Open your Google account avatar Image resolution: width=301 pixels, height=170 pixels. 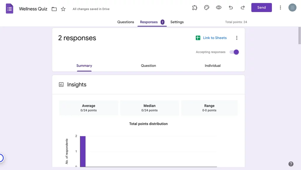[x=292, y=7]
